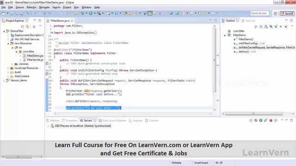The image size is (296, 166).
Task: Click the Project Explorer horizontal scrollbar
Action: pos(18,157)
